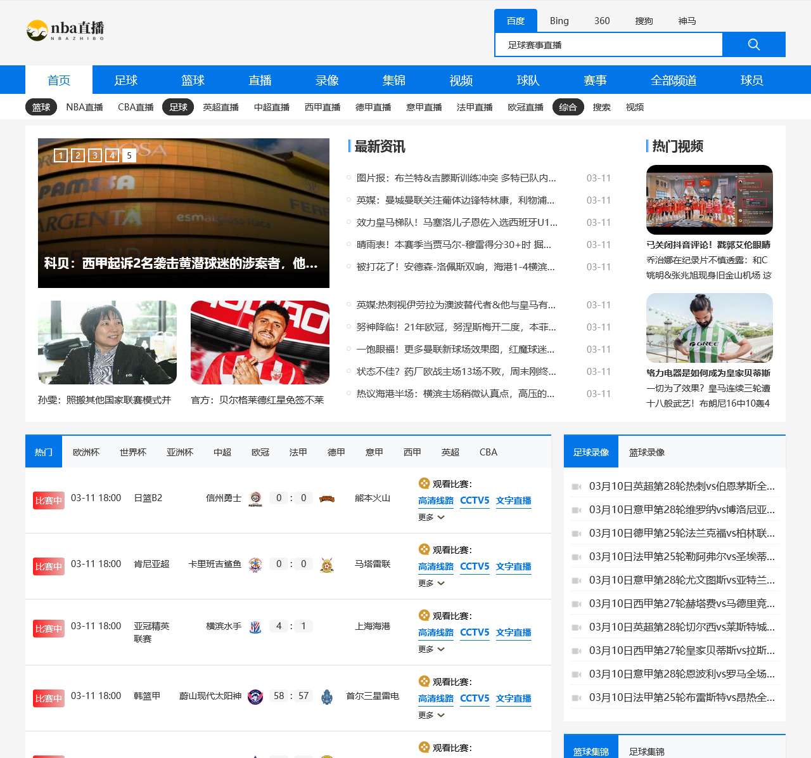Choose 360 search engine tab
The image size is (811, 758).
[x=602, y=21]
